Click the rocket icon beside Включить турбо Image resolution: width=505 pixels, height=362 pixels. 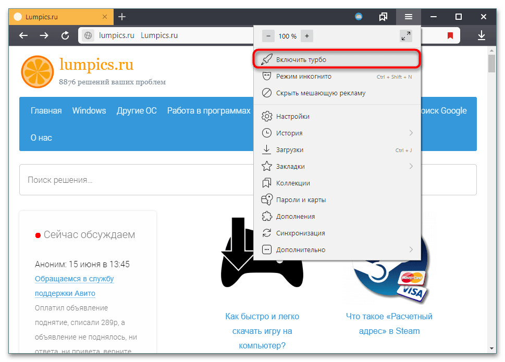point(267,59)
